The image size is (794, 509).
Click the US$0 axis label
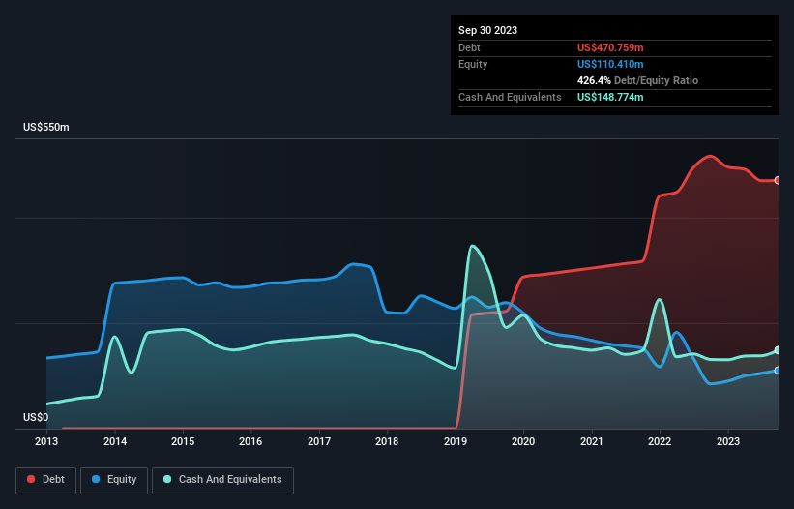pyautogui.click(x=36, y=417)
